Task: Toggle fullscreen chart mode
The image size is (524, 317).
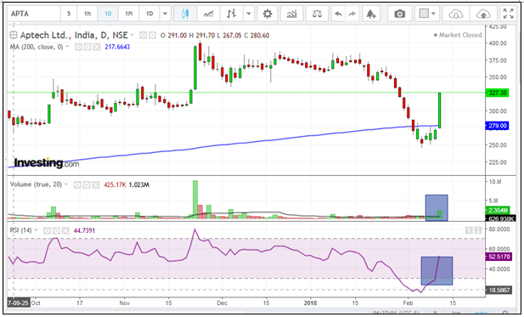Action: click(509, 14)
